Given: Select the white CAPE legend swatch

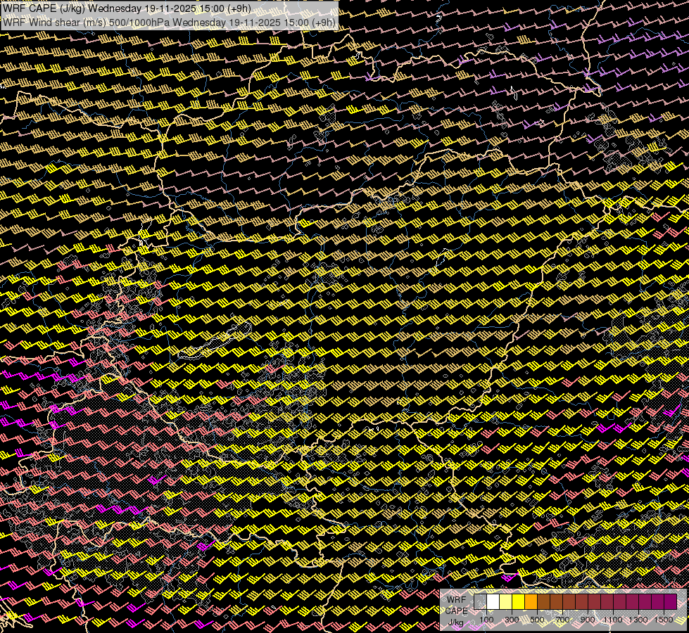Looking at the screenshot, I should point(493,601).
